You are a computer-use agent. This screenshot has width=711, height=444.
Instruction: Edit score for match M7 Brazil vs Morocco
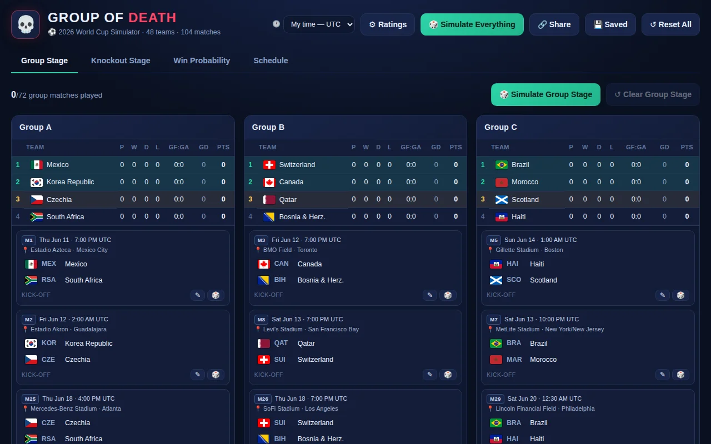click(663, 375)
